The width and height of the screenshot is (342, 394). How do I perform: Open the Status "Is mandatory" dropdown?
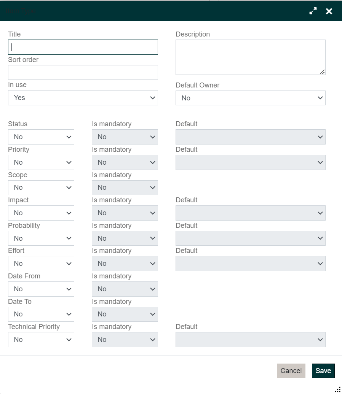[125, 137]
